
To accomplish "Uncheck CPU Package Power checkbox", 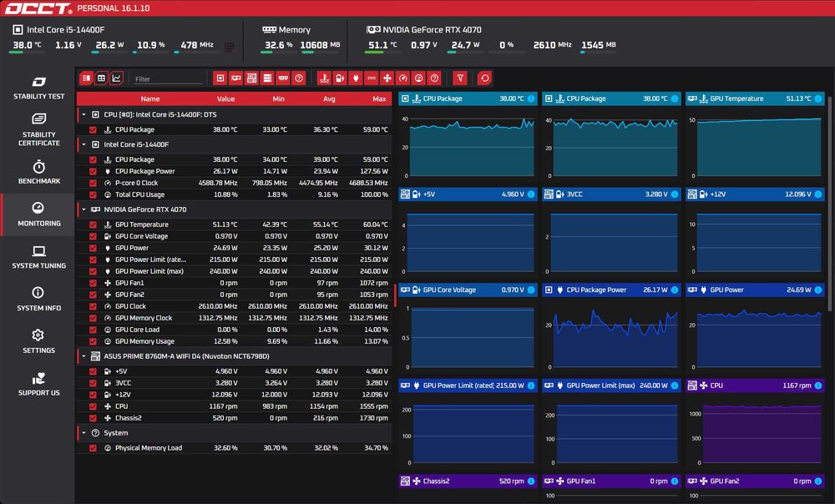I will click(x=94, y=171).
